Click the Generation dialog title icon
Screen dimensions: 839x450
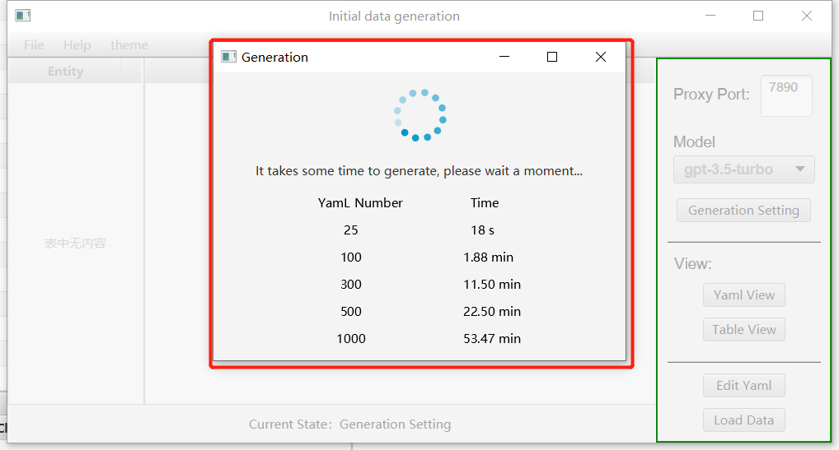[x=228, y=57]
